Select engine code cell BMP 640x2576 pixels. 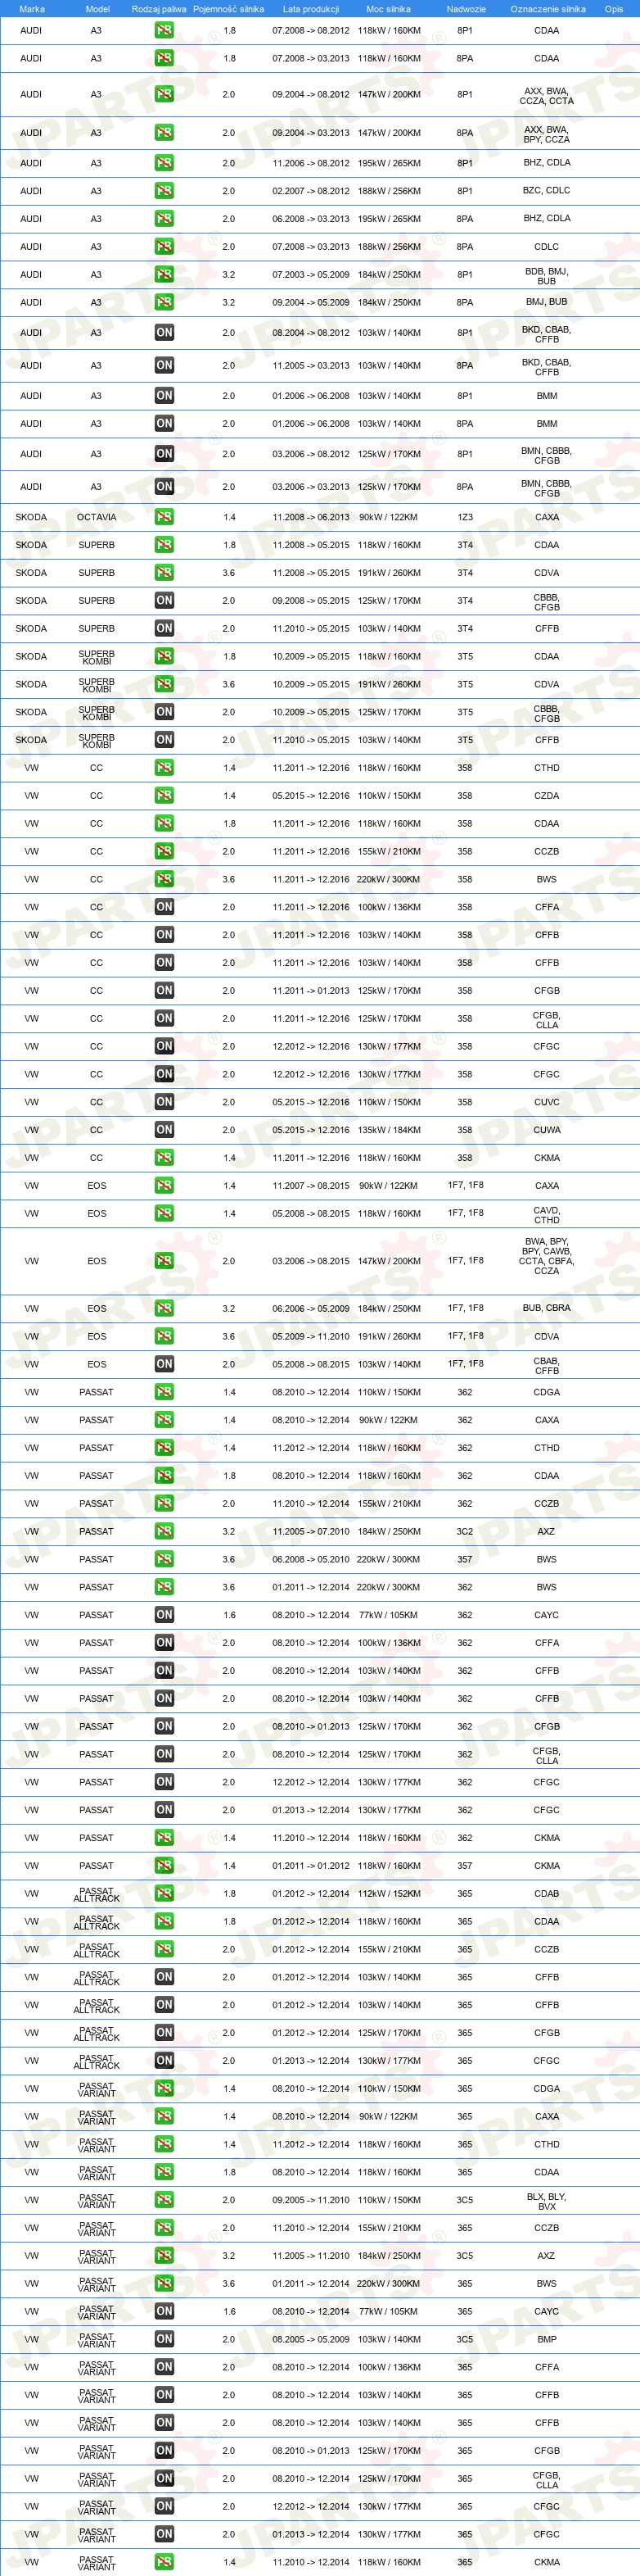pyautogui.click(x=548, y=2339)
